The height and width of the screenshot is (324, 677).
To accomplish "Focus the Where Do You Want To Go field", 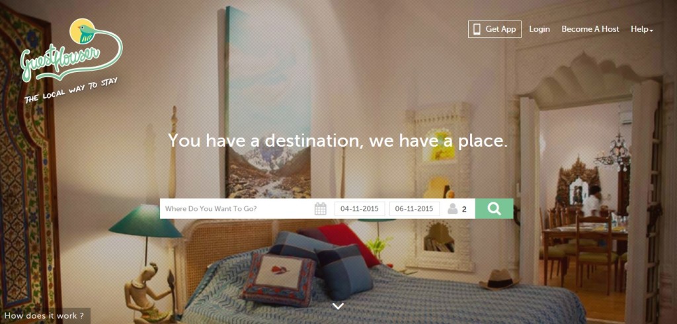I will pyautogui.click(x=237, y=209).
